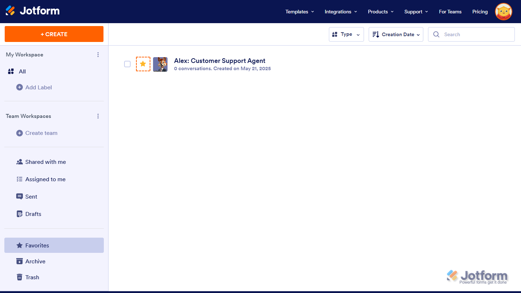
Task: Click the All workspace icon
Action: click(x=11, y=71)
